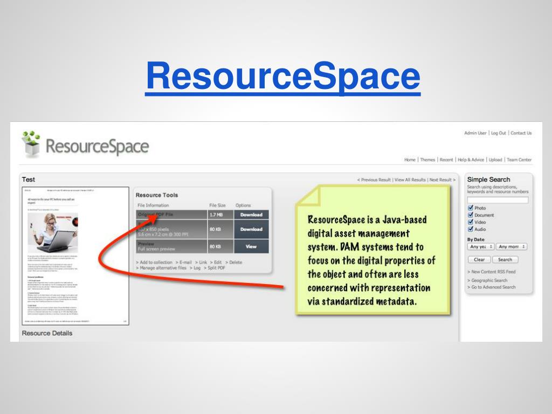This screenshot has width=552, height=414.
Task: Open Help & Advice menu item
Action: point(471,160)
